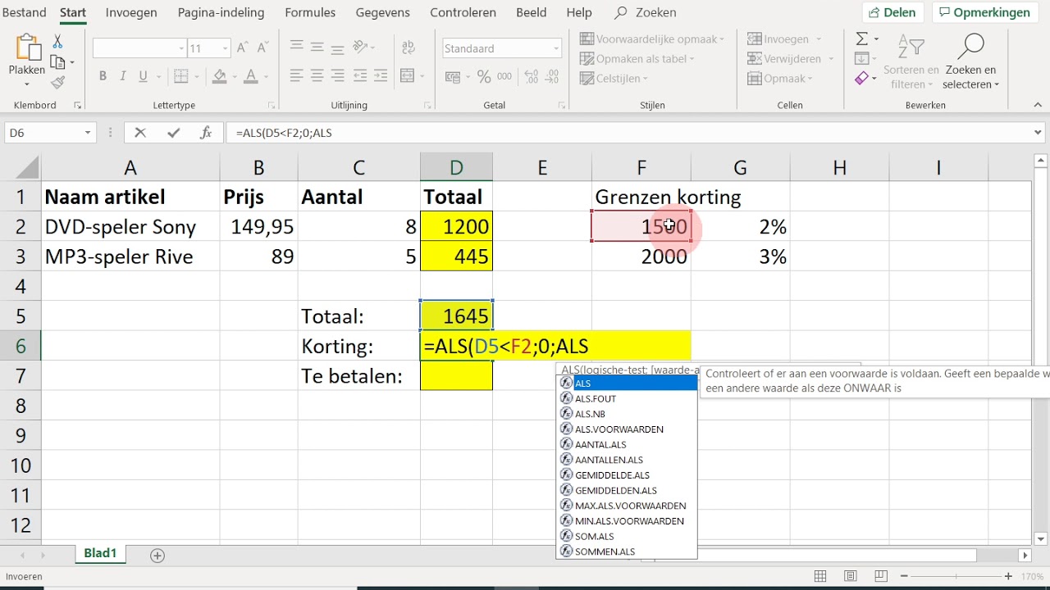
Task: Toggle align text left
Action: 297,76
